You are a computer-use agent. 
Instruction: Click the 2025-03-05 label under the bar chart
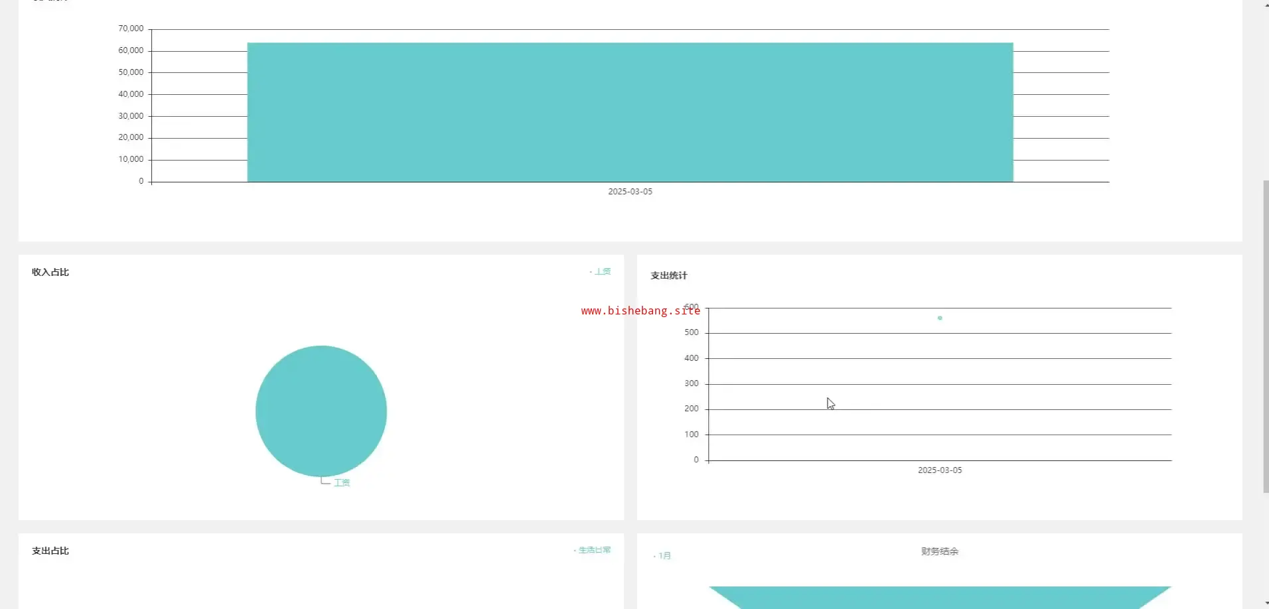pyautogui.click(x=631, y=192)
